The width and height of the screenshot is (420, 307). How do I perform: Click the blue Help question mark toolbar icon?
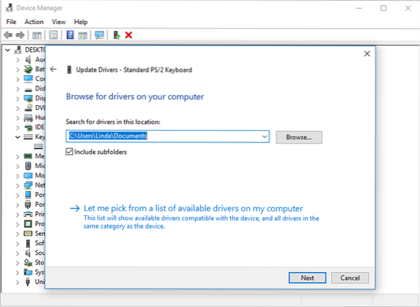click(70, 35)
